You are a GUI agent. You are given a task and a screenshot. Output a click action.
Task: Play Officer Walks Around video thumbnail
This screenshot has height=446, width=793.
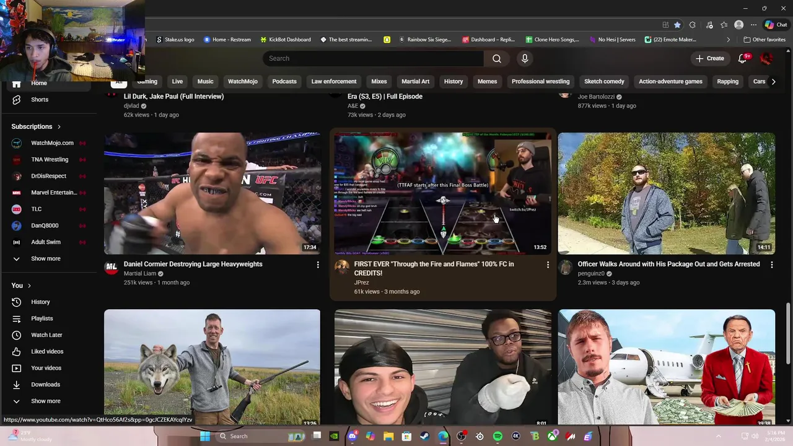pyautogui.click(x=667, y=193)
